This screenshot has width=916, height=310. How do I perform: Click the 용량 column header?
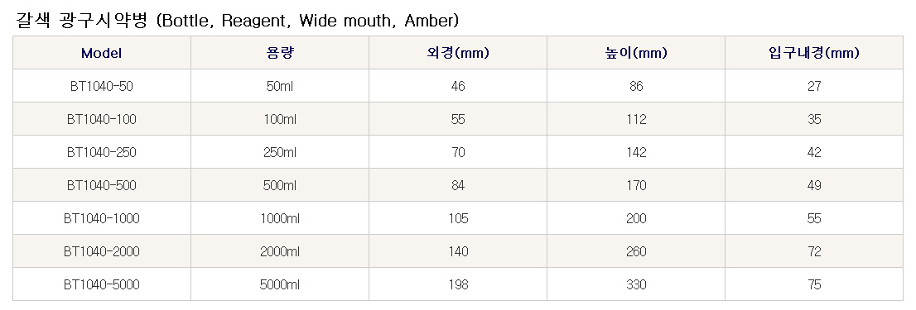[280, 53]
